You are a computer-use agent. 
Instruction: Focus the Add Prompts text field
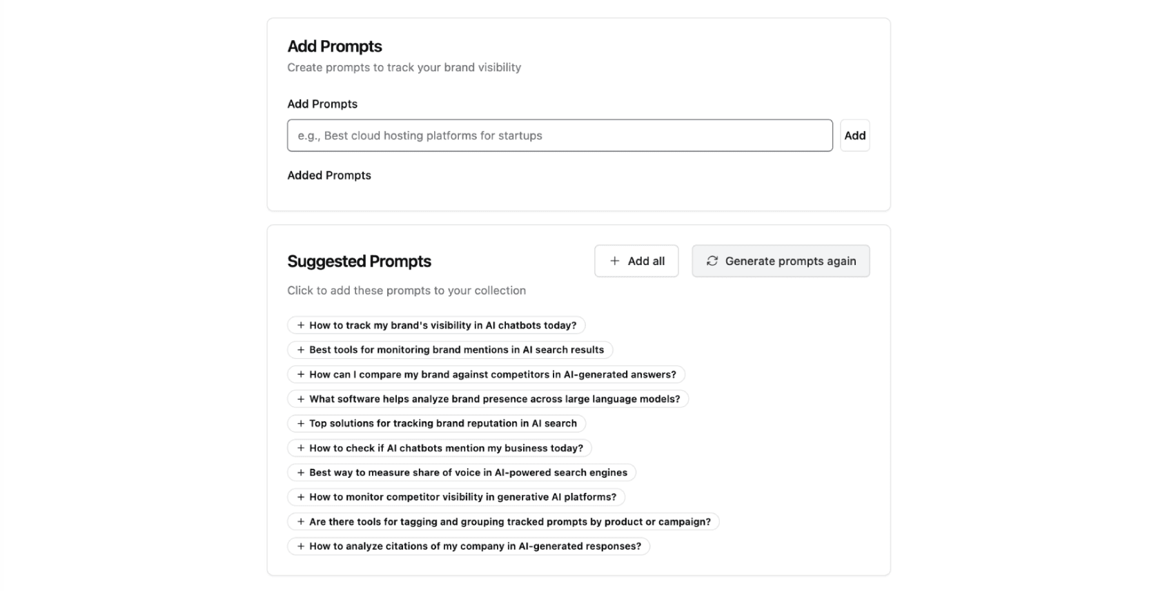pyautogui.click(x=560, y=135)
